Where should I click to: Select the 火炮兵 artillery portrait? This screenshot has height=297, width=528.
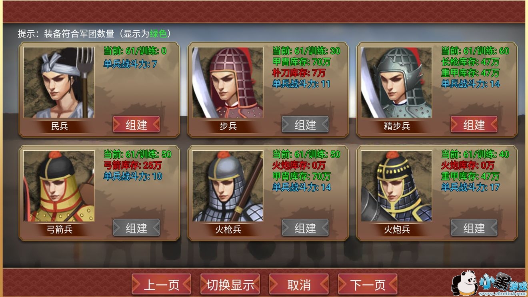coord(396,186)
